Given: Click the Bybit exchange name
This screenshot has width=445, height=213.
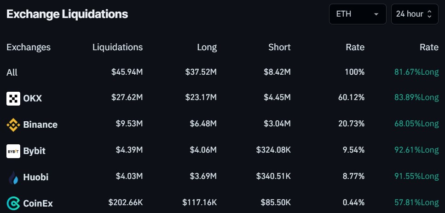Looking at the screenshot, I should point(34,151).
